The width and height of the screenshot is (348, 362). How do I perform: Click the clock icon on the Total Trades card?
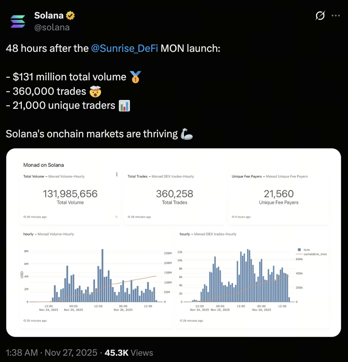[x=130, y=217]
